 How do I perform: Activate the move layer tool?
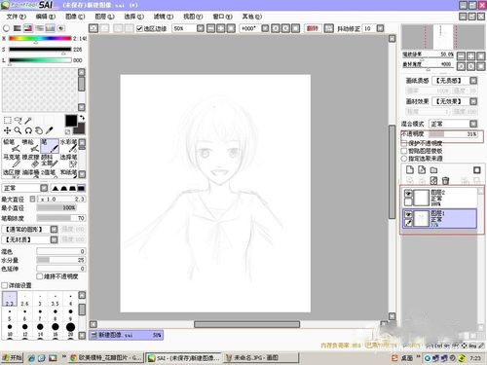coord(7,130)
